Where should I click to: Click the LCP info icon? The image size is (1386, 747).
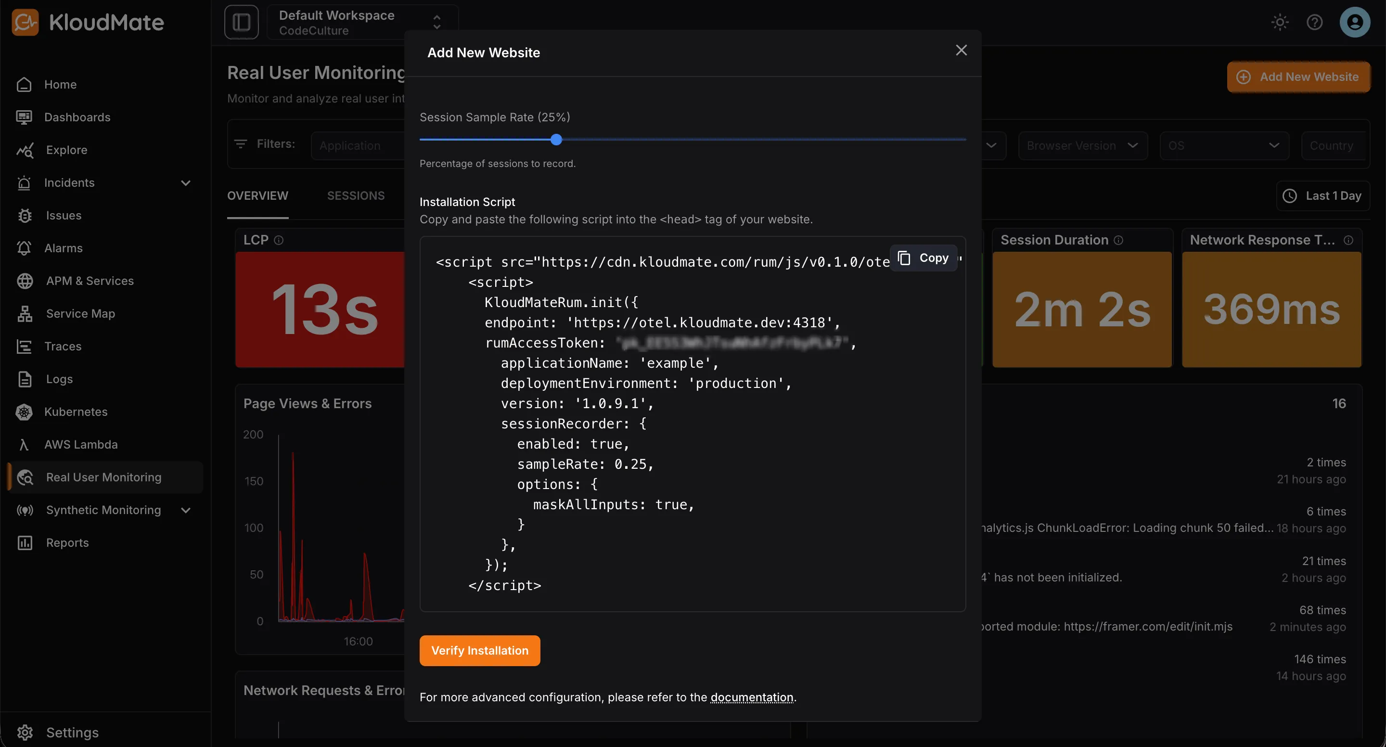(x=279, y=241)
